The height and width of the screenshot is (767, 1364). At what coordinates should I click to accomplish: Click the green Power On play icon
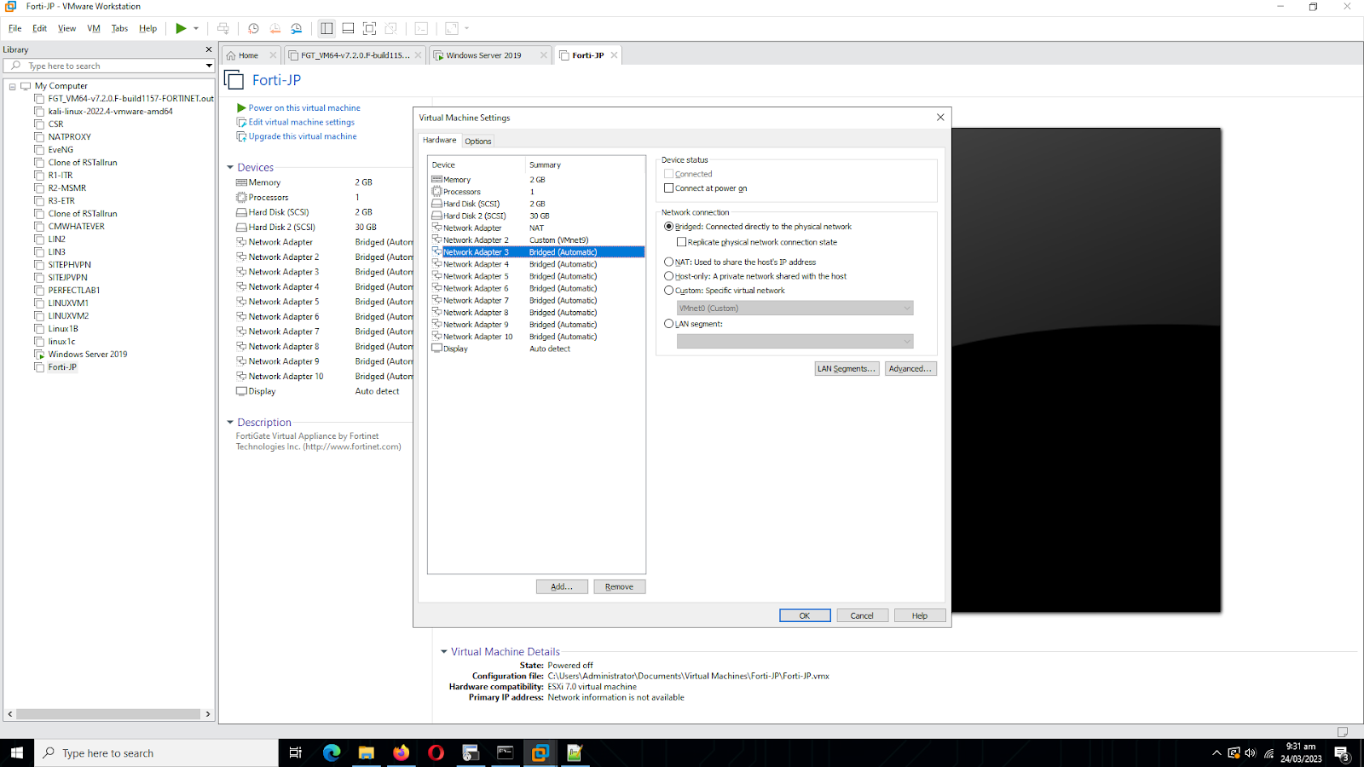181,28
